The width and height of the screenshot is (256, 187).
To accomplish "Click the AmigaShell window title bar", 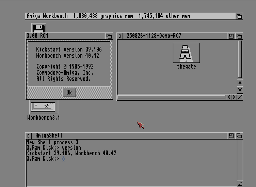I will tap(129, 135).
